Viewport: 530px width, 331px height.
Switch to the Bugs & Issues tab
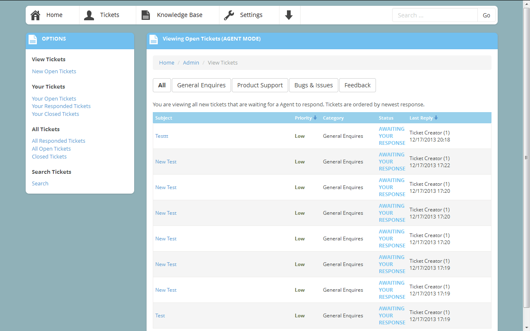click(313, 85)
